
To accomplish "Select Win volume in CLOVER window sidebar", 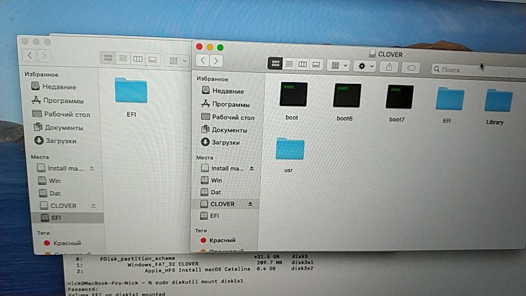I will (211, 180).
